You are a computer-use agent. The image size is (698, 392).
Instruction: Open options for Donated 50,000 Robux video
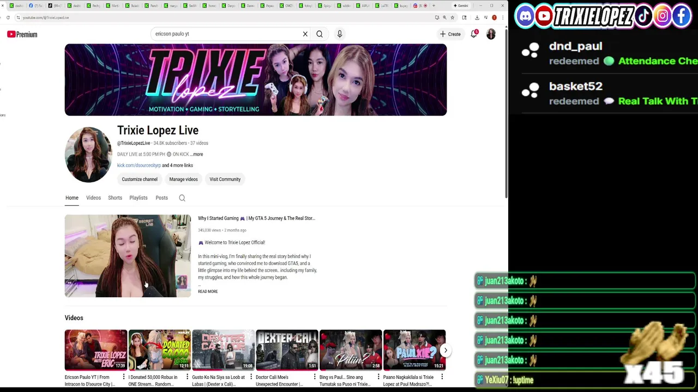tap(187, 377)
